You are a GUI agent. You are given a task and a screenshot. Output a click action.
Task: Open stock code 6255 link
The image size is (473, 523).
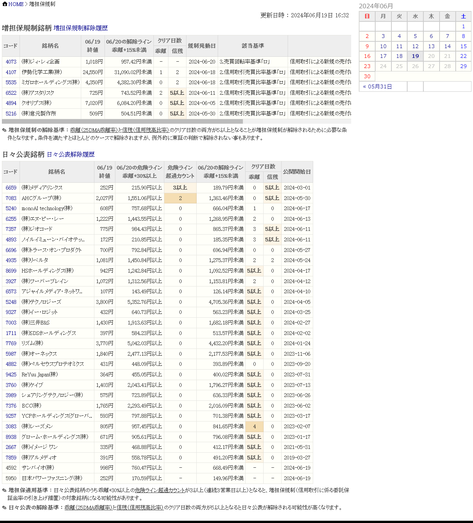coord(11,219)
